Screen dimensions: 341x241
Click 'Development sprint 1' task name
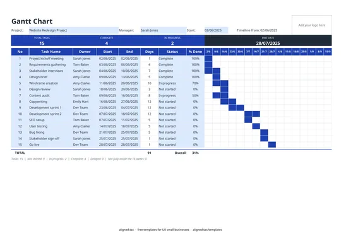pos(45,108)
